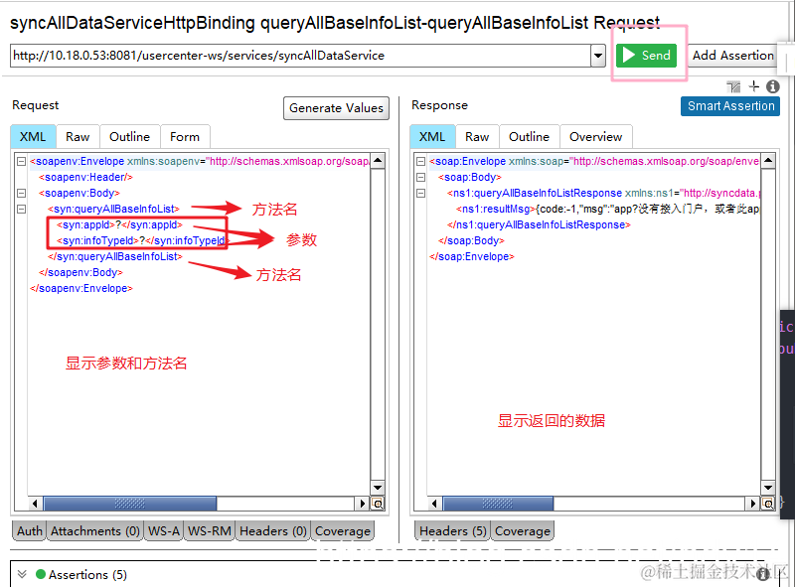Screen dimensions: 795x587
Task: Open the request Headers (0) tab
Action: tap(272, 530)
